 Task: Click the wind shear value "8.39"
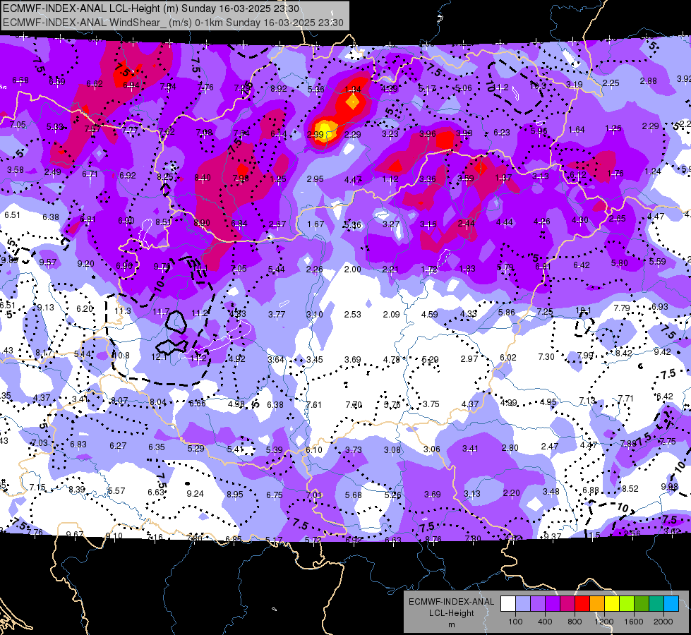[x=77, y=490]
